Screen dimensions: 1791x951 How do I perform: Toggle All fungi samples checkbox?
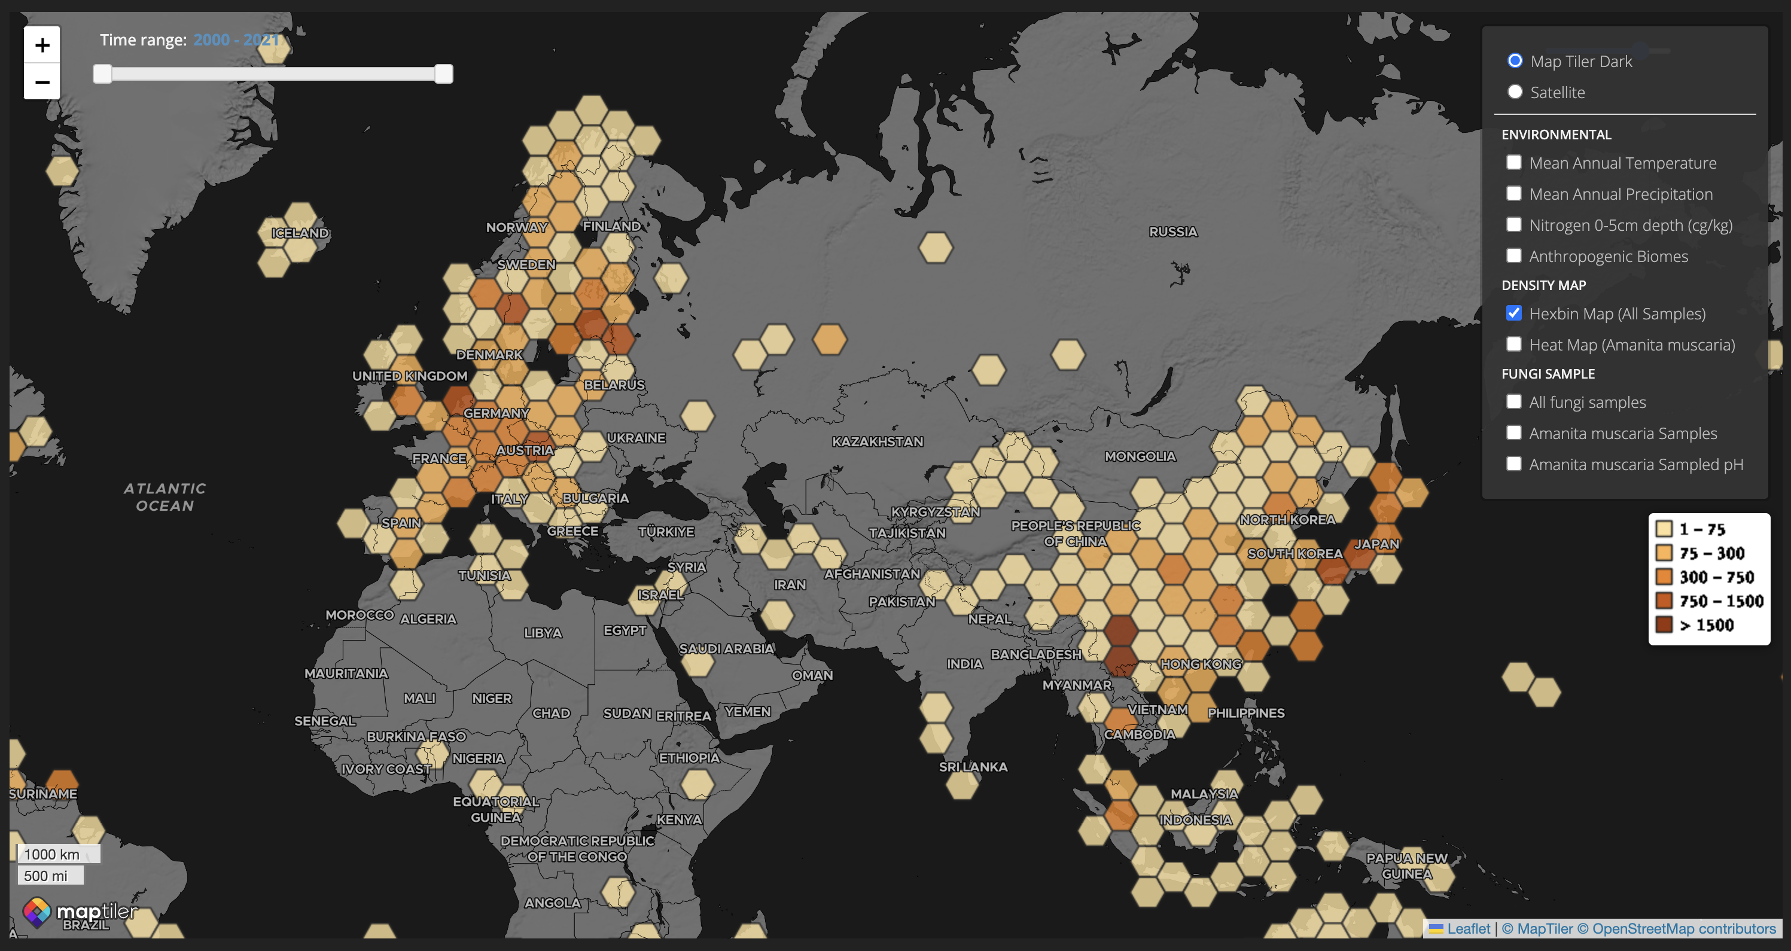point(1513,402)
